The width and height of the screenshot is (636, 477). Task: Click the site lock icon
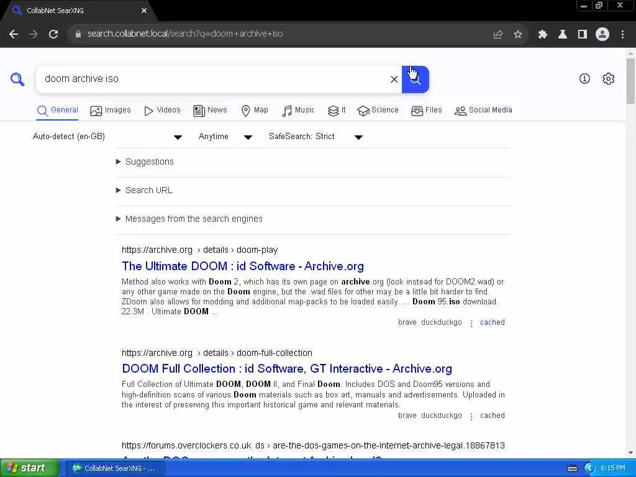[x=78, y=34]
